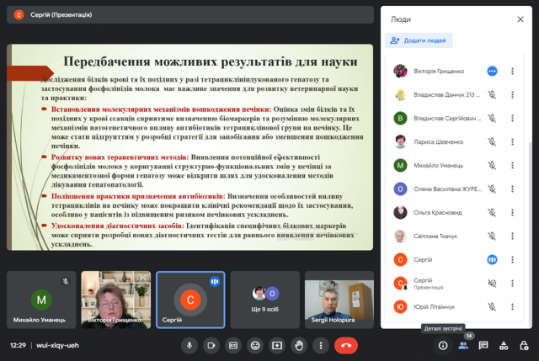
Task: Click the clock showing 12:29
Action: click(18, 345)
